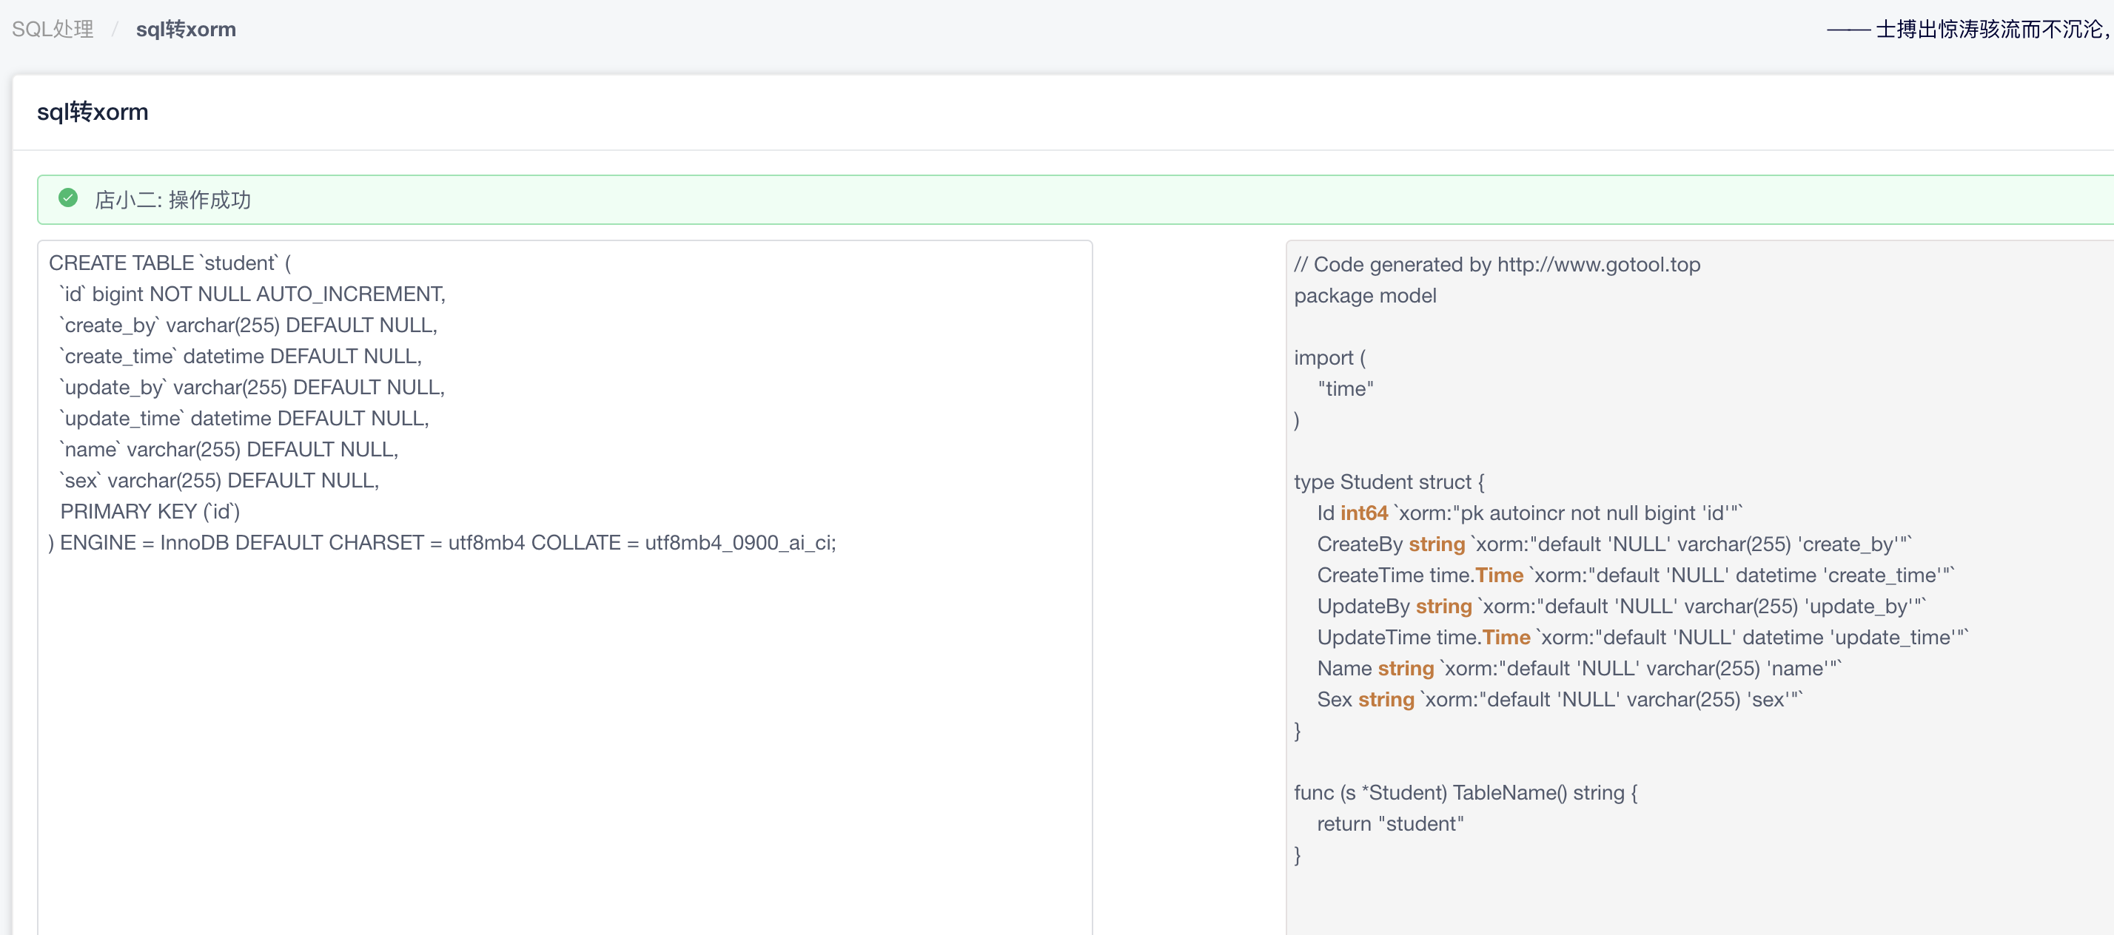Image resolution: width=2114 pixels, height=935 pixels.
Task: Click the sql转xorm panel heading
Action: coord(93,112)
